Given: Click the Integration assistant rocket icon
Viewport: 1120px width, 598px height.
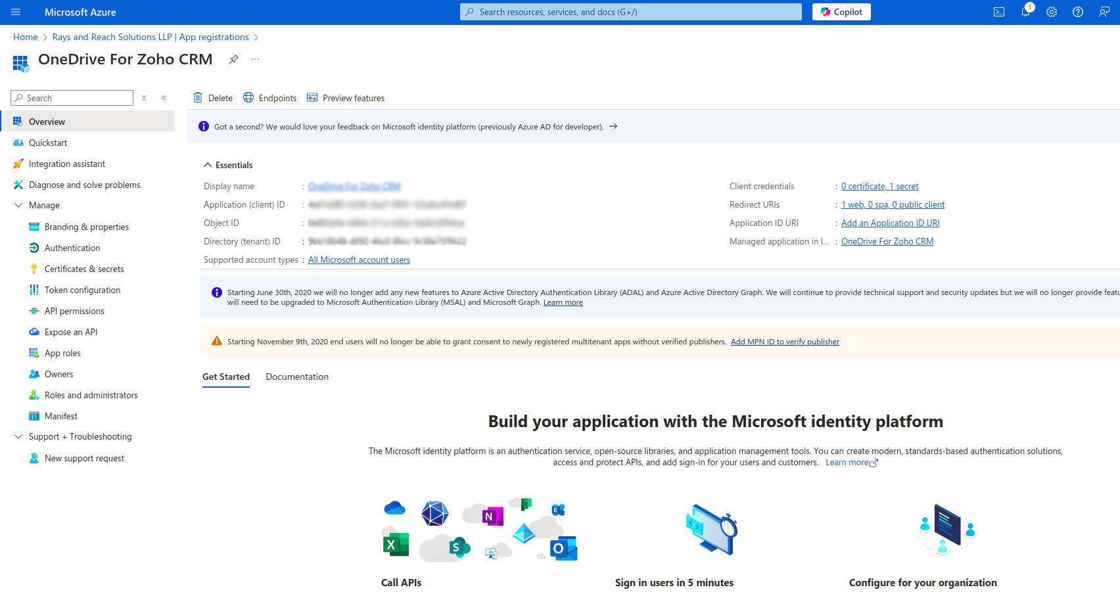Looking at the screenshot, I should click(x=18, y=164).
